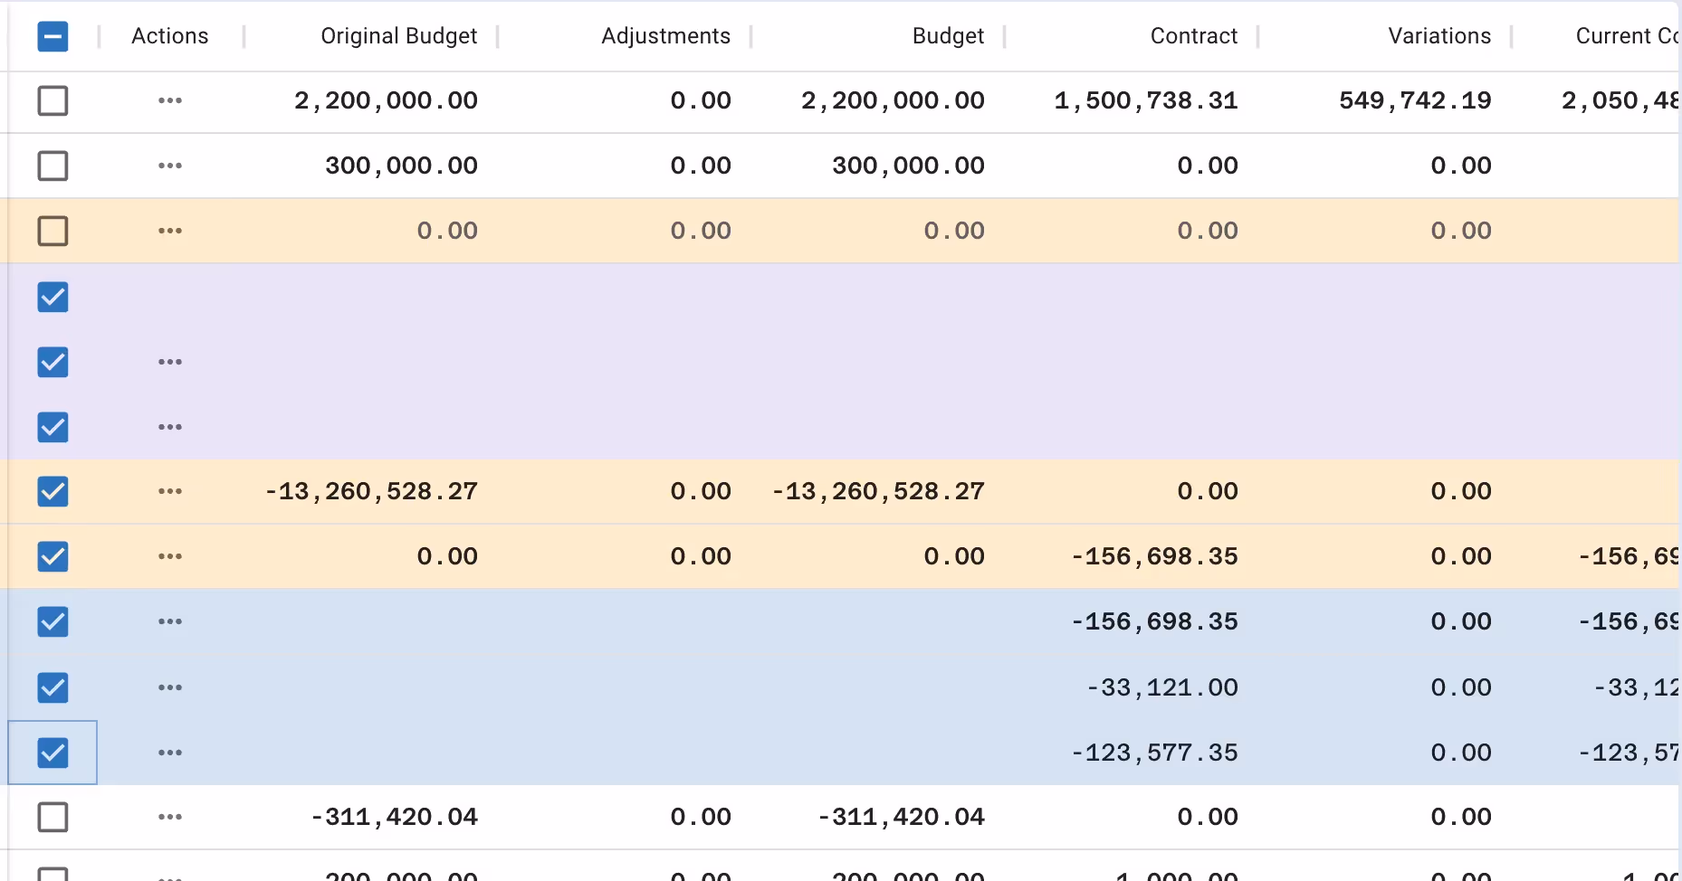The image size is (1682, 881).
Task: Sort by Variations column header
Action: (1439, 36)
